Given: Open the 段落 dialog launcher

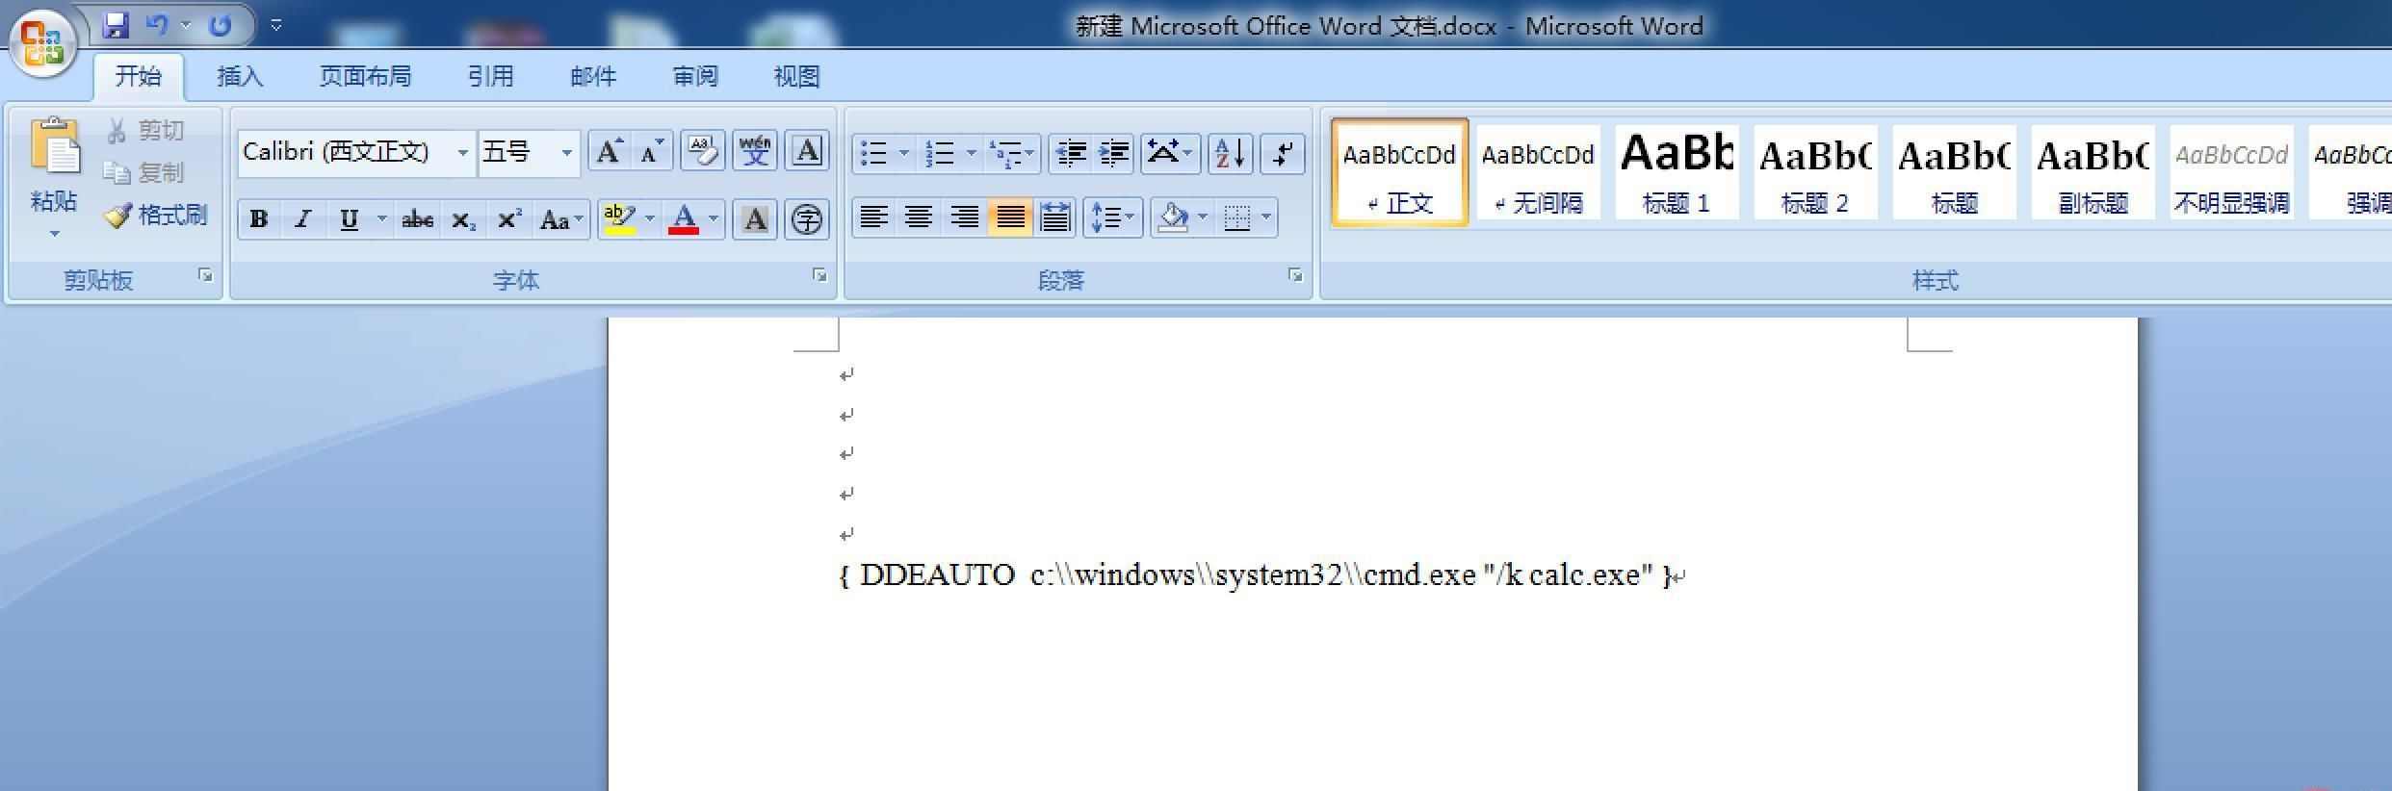Looking at the screenshot, I should click(1295, 276).
